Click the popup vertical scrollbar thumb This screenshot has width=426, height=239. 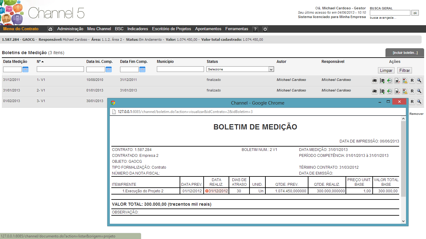point(403,159)
